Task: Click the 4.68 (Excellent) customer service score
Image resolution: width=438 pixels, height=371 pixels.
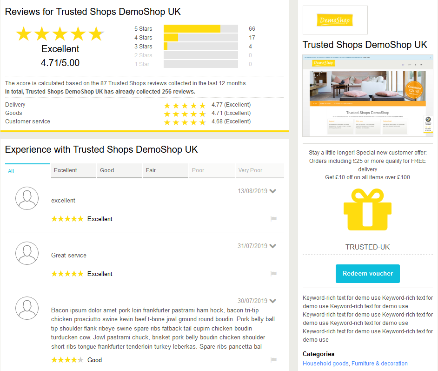Action: pos(231,121)
